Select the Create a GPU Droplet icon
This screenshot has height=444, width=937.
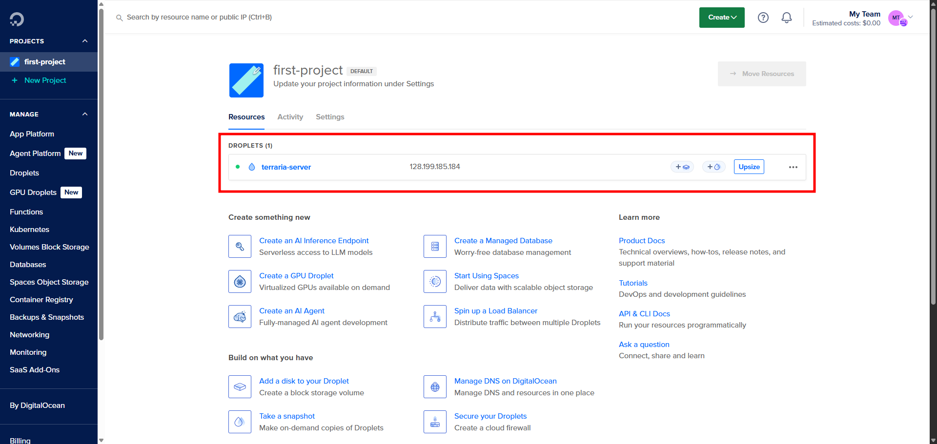240,281
